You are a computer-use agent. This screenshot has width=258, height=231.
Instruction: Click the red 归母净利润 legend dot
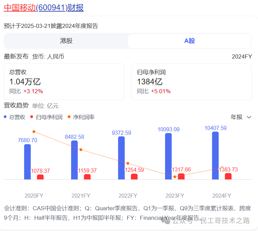32,117
